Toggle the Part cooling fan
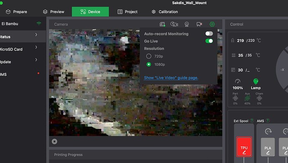Viewport: 288px width, 163px height. click(x=235, y=98)
